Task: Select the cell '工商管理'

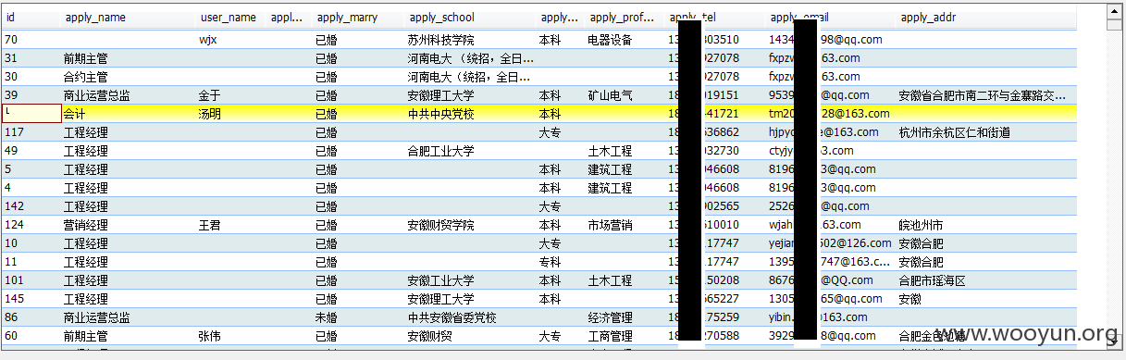Action: click(610, 336)
